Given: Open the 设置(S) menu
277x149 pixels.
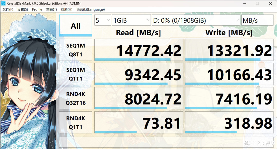Looking at the screenshot, I should [x=23, y=9].
